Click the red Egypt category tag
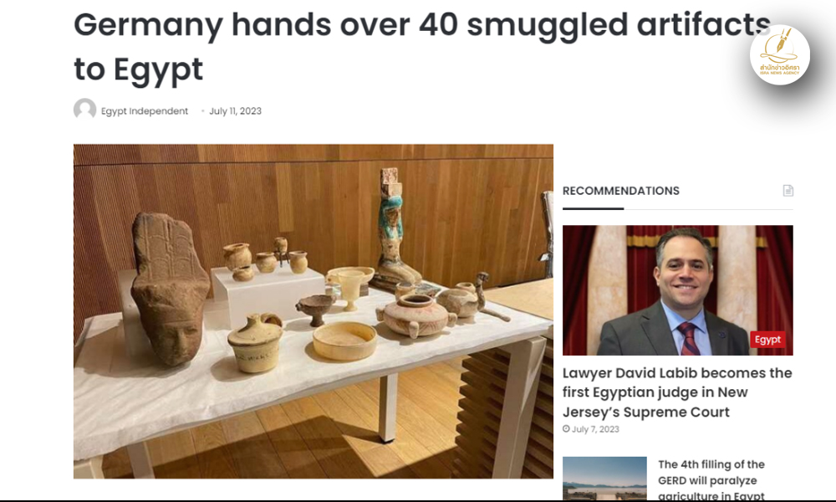This screenshot has width=836, height=502. pyautogui.click(x=767, y=340)
